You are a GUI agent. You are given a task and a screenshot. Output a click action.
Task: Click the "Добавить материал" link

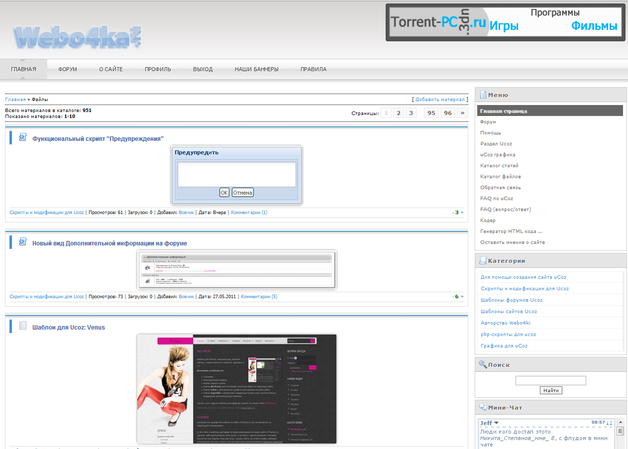[x=440, y=100]
